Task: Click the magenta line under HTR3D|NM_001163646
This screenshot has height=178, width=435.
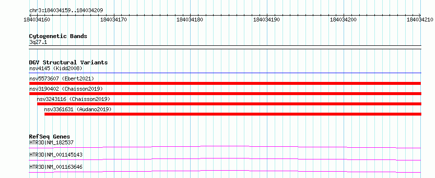Action: coord(225,171)
